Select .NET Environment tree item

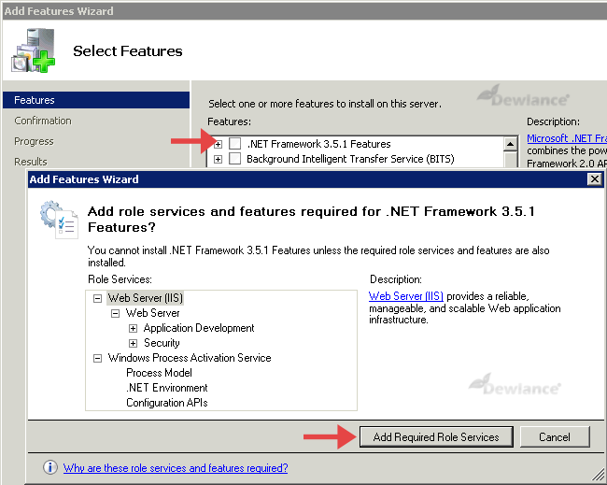(167, 388)
